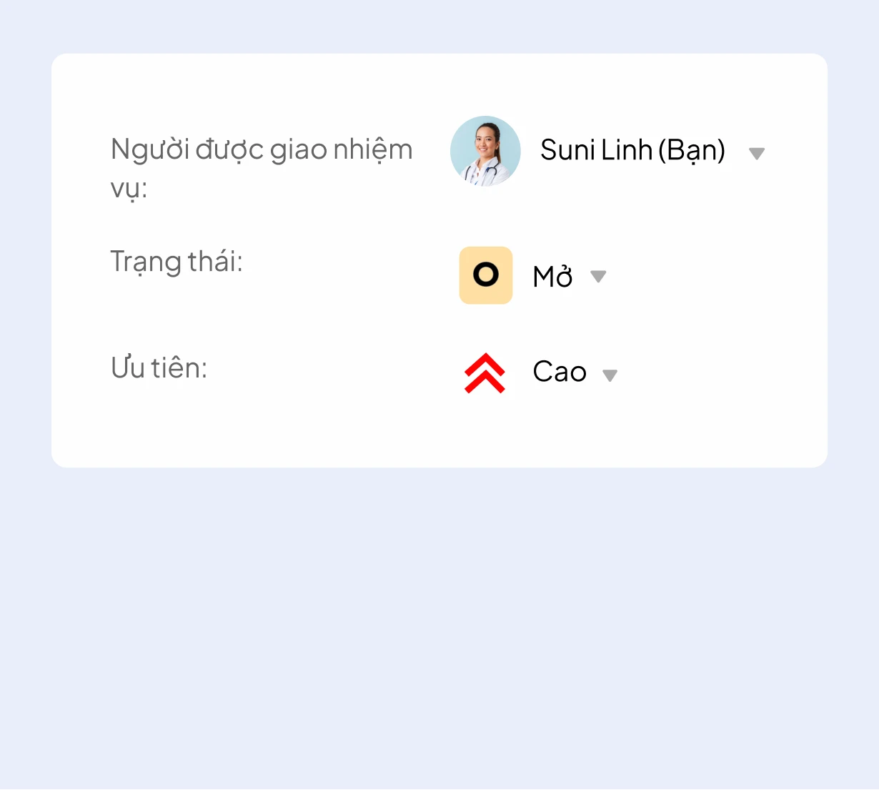
Task: Click the doctor photo beside Suni Linh
Action: (485, 152)
